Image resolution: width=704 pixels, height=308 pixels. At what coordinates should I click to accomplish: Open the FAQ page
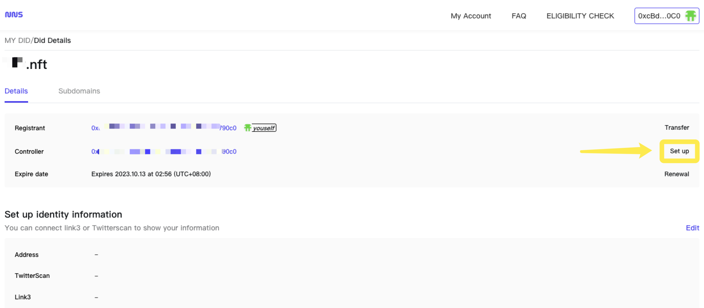point(519,16)
